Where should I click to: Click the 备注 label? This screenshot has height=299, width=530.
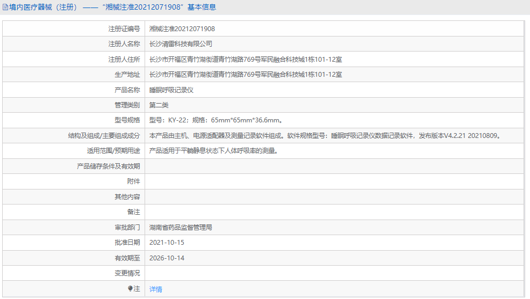click(x=133, y=212)
